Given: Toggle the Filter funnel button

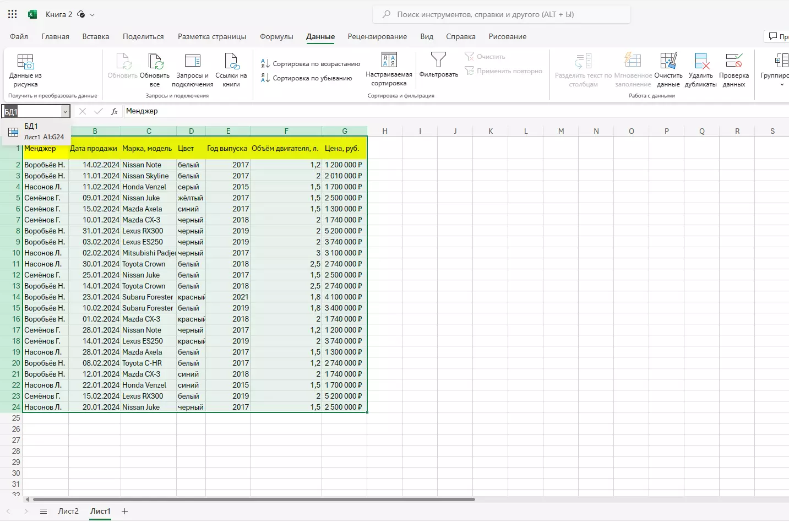Looking at the screenshot, I should (x=438, y=61).
